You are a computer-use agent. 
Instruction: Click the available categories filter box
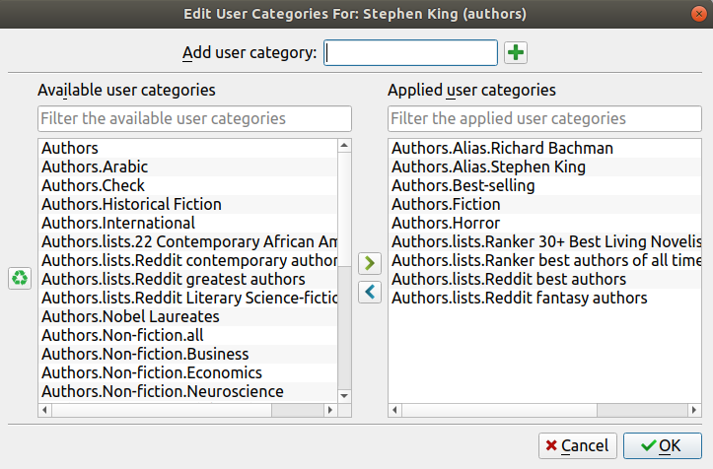click(194, 119)
